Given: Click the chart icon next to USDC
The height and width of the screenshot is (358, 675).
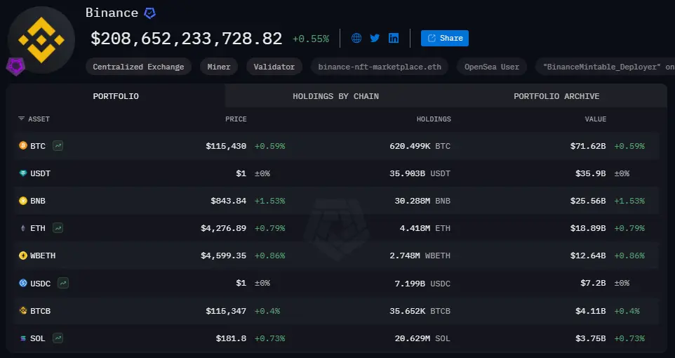Looking at the screenshot, I should (x=63, y=283).
